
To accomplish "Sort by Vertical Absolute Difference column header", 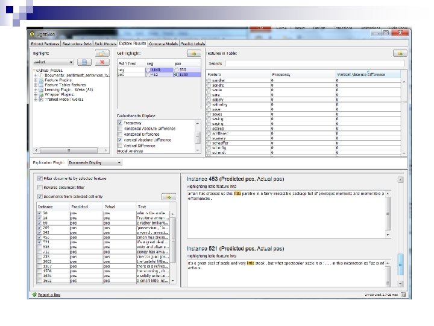I will 368,75.
